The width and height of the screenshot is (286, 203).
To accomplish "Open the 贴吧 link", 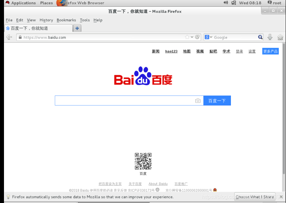I will coord(213,51).
